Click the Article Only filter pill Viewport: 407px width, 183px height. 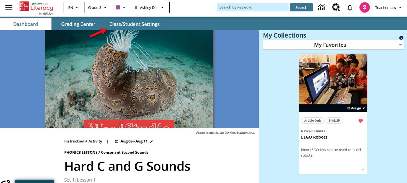(x=313, y=120)
